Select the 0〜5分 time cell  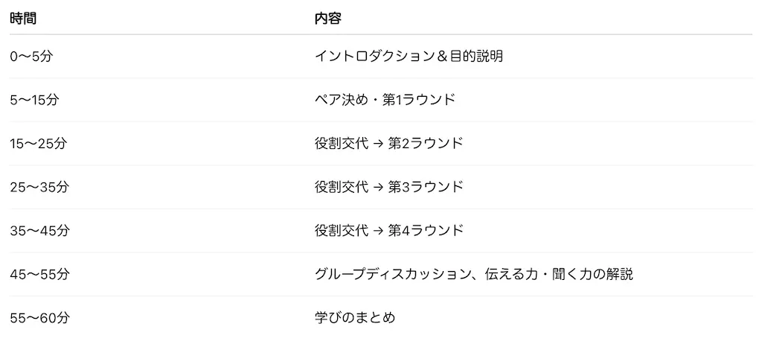tap(32, 56)
